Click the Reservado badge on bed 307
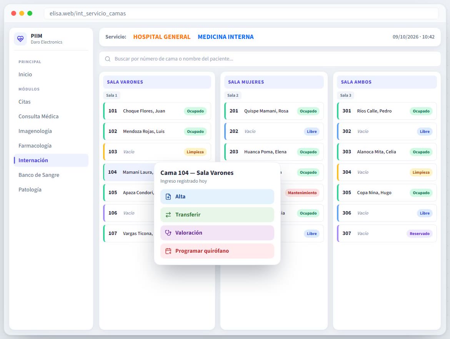This screenshot has width=450, height=339. (x=420, y=233)
